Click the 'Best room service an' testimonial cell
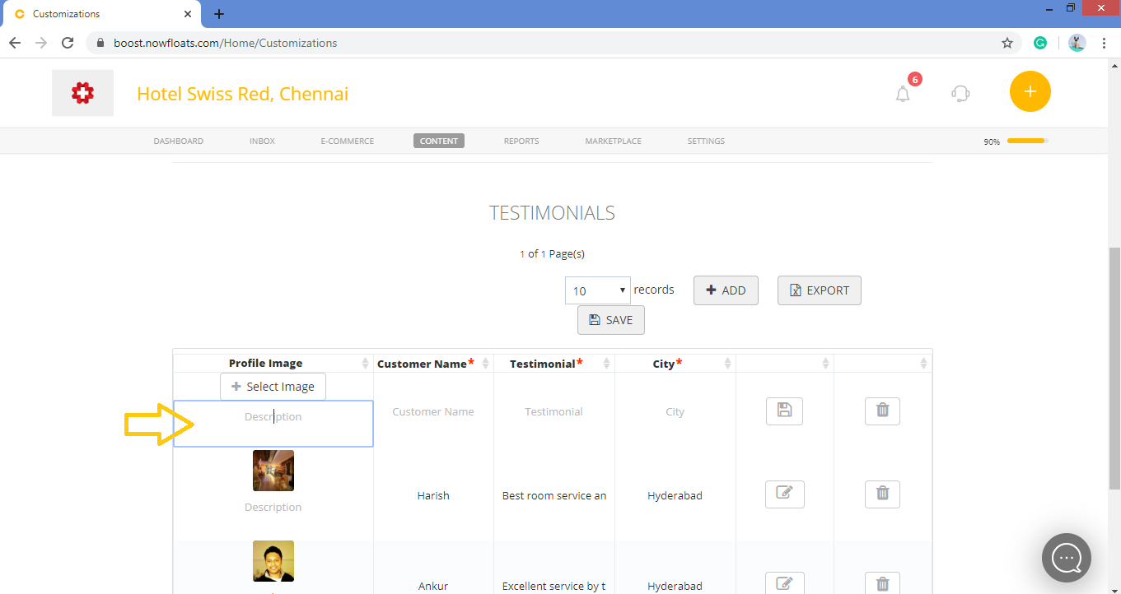Viewport: 1121px width, 594px height. pos(554,495)
